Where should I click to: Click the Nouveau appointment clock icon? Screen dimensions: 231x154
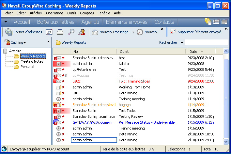click(140, 32)
